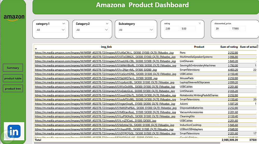Select the LaptopSleeves&Slipcases product cell
259x144 pixels.
point(195,82)
